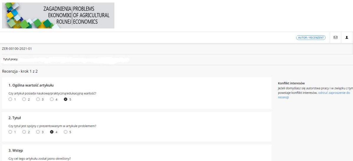The height and width of the screenshot is (161, 353).
Task: Rate title consistency as 2
Action: [x=24, y=132]
